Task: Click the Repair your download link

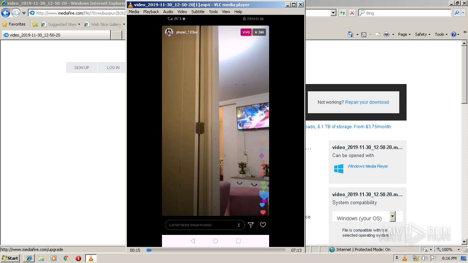Action: pos(367,102)
